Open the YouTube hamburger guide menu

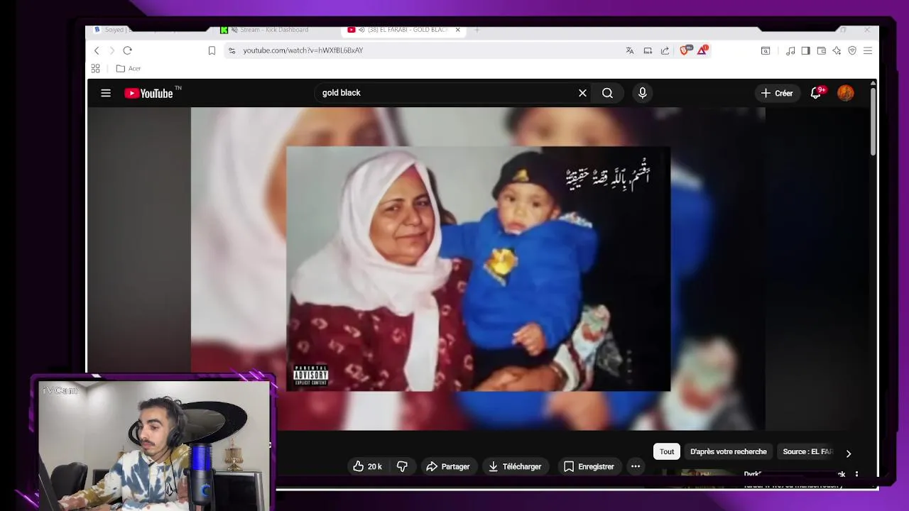tap(106, 93)
